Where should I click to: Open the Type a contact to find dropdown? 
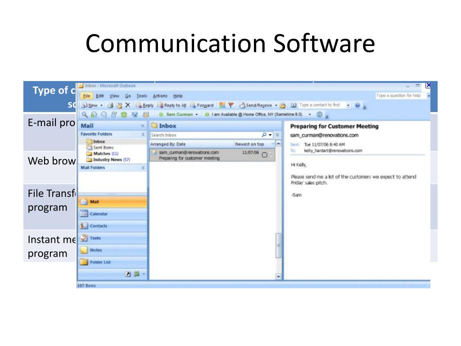[348, 105]
